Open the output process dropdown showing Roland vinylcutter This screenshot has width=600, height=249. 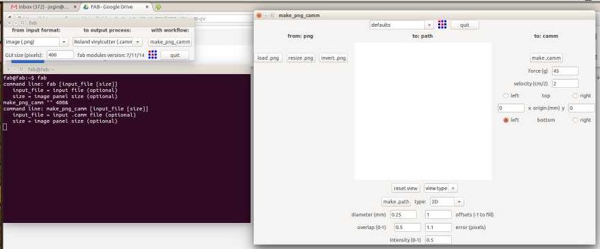tap(108, 41)
